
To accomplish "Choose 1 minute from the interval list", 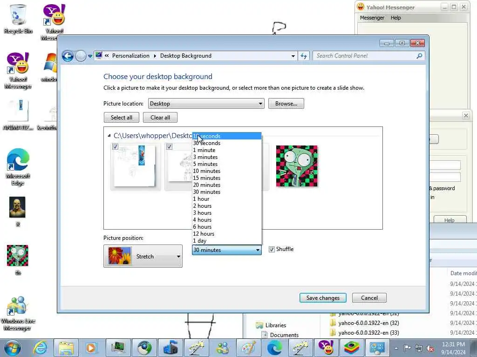I will tap(227, 150).
